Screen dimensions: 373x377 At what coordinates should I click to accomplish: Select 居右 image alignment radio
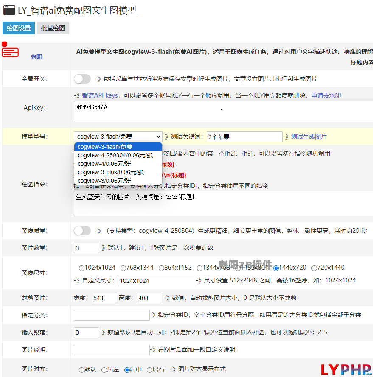149,370
